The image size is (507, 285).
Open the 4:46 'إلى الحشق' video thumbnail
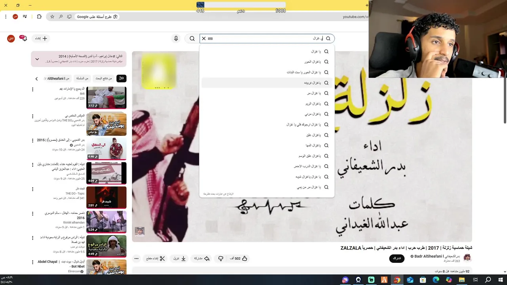coord(107,148)
